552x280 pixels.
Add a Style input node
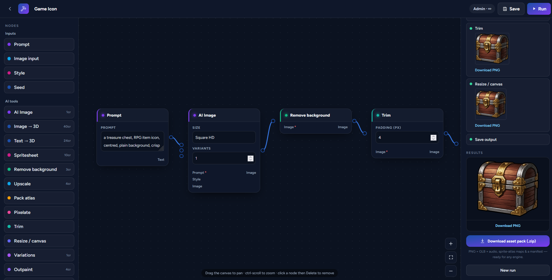tap(39, 73)
